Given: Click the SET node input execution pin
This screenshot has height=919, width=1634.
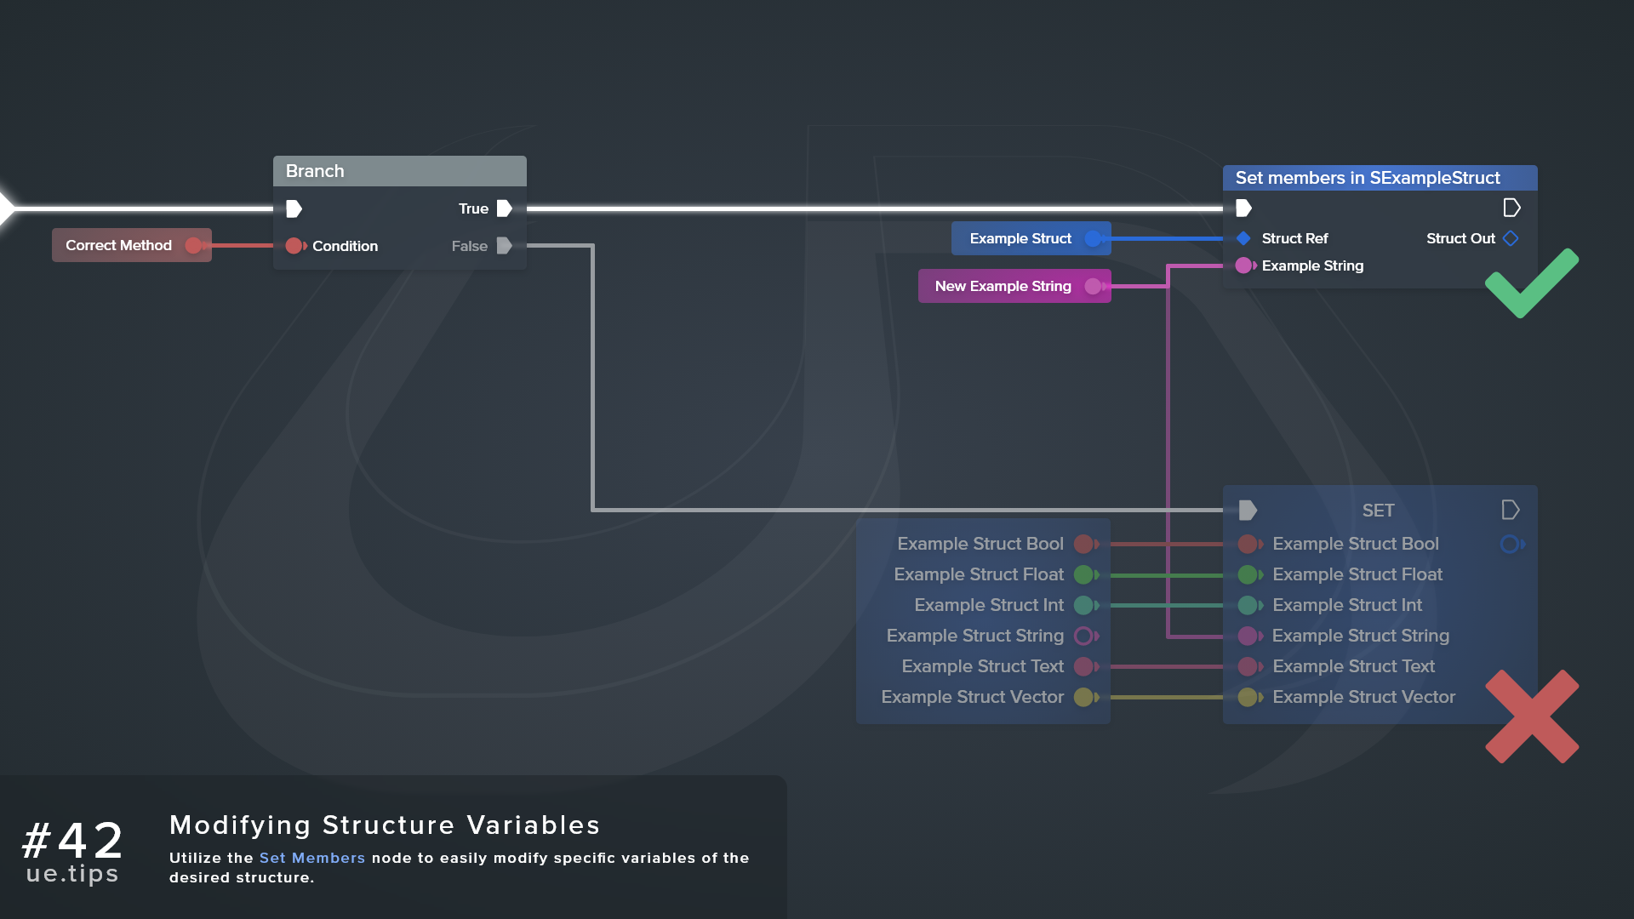Looking at the screenshot, I should tap(1248, 510).
